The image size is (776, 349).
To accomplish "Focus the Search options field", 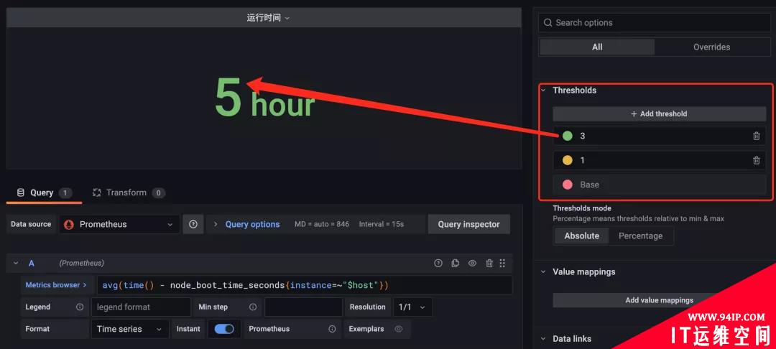I will coord(655,23).
